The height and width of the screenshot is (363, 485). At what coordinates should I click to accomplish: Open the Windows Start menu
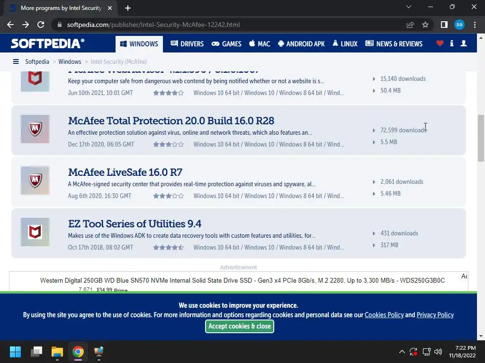click(15, 352)
